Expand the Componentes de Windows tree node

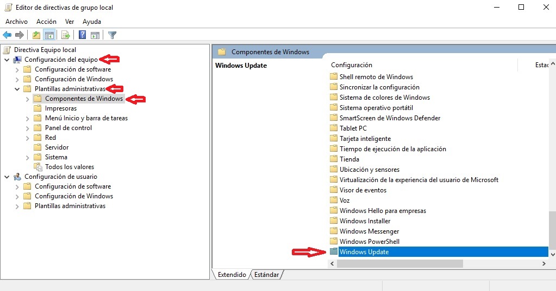tap(27, 99)
